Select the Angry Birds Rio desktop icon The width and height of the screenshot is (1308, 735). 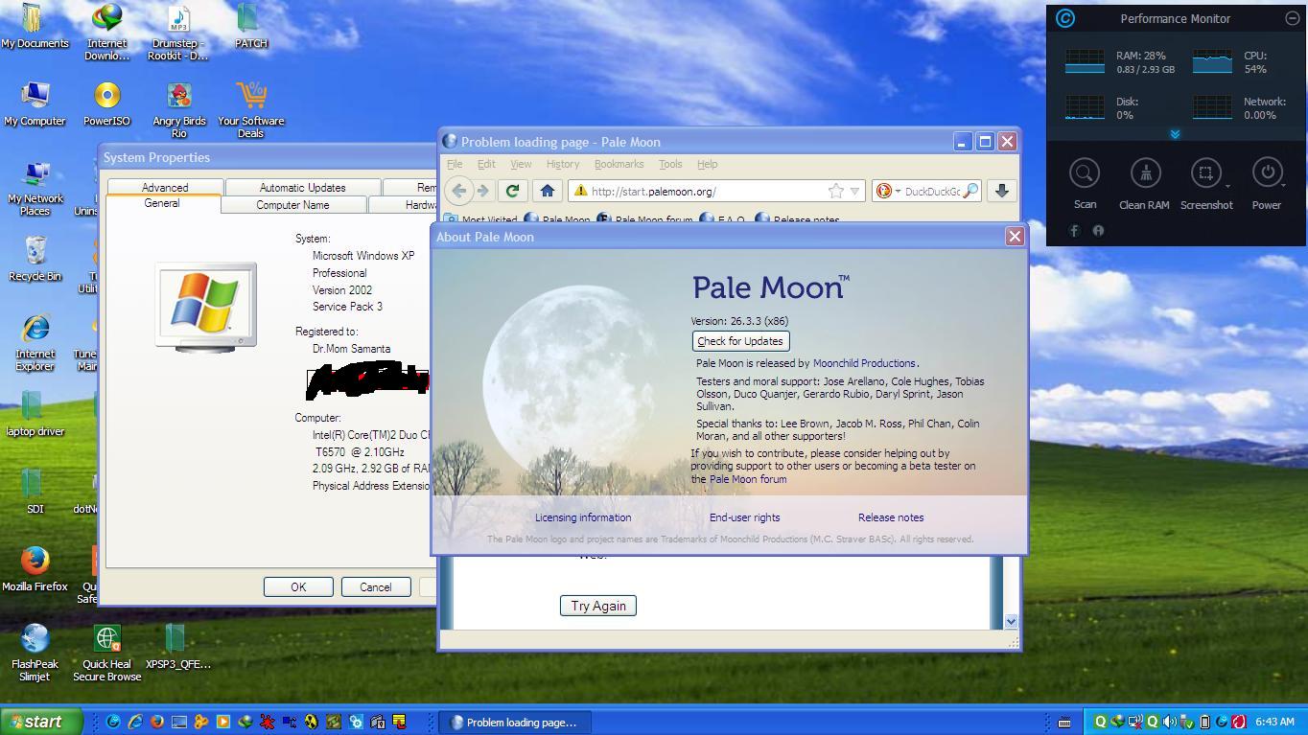178,109
